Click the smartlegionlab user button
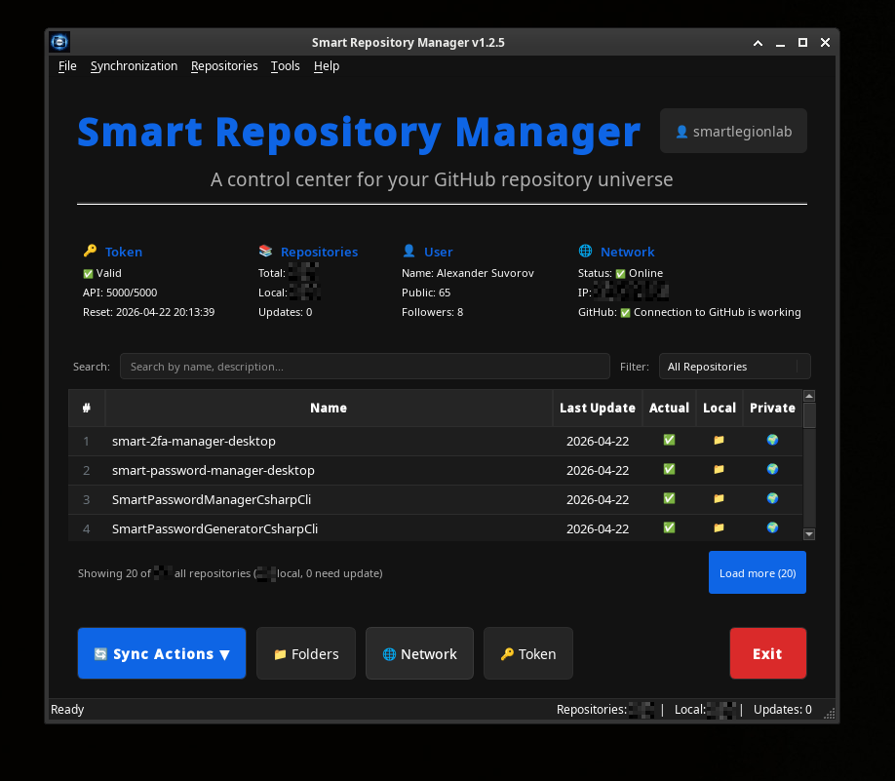895x781 pixels. click(x=733, y=131)
